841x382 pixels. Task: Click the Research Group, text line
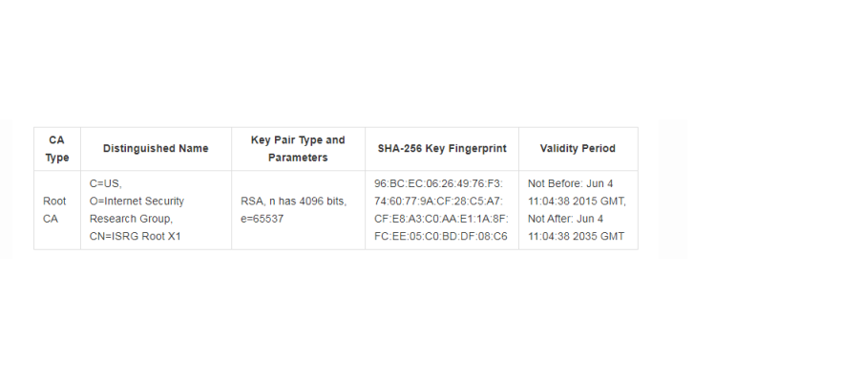pyautogui.click(x=131, y=219)
